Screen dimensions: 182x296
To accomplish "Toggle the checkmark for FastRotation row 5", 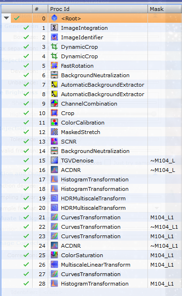I will click(26, 65).
